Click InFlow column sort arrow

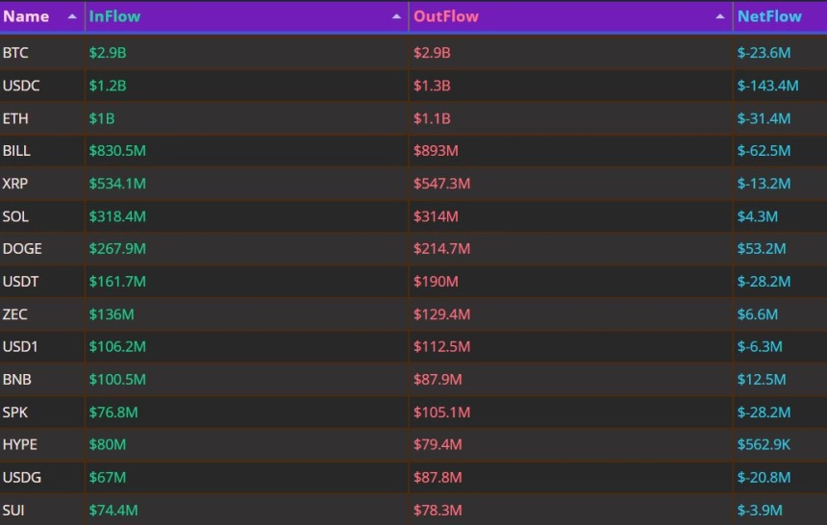pos(396,16)
